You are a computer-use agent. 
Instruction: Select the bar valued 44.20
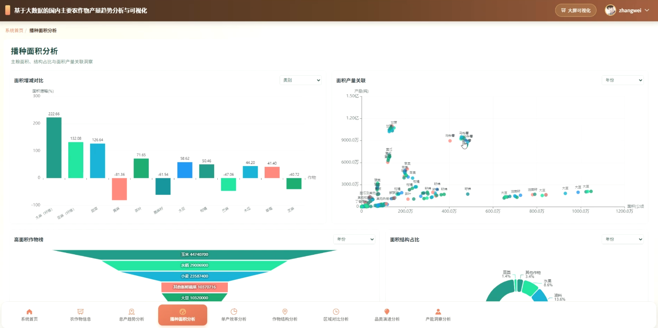(250, 172)
